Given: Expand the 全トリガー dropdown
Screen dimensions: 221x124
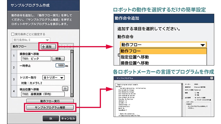Looking at the screenshot, I should [x=54, y=78].
